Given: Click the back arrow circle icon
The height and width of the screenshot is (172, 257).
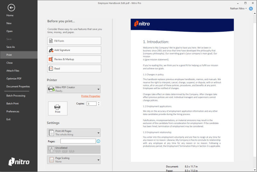Looking at the screenshot, I should [x=11, y=7].
